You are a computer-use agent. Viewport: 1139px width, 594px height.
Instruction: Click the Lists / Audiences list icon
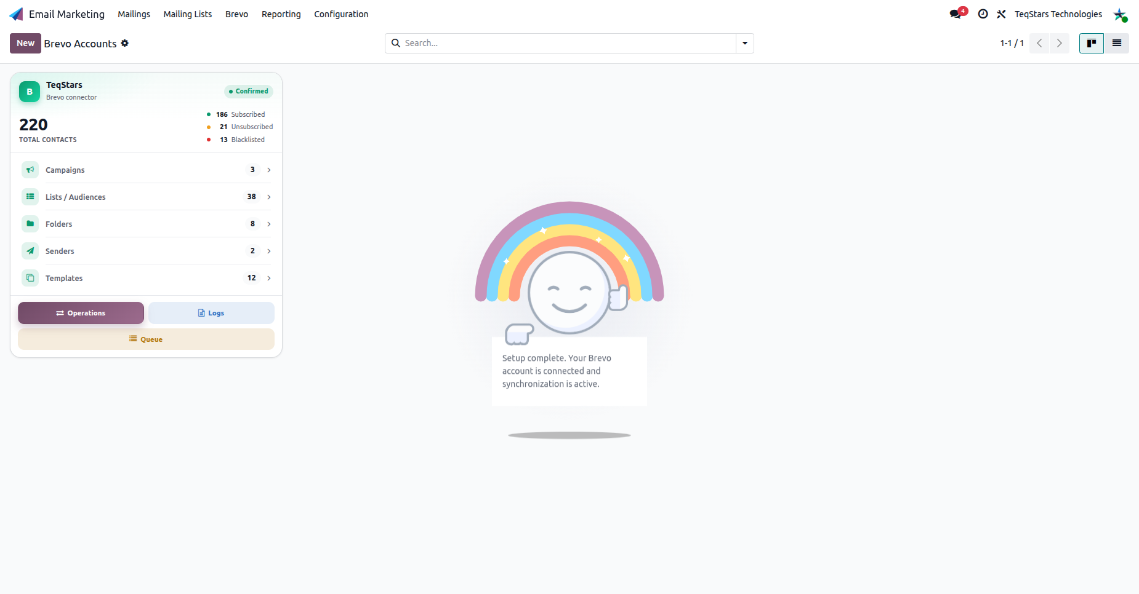[30, 197]
